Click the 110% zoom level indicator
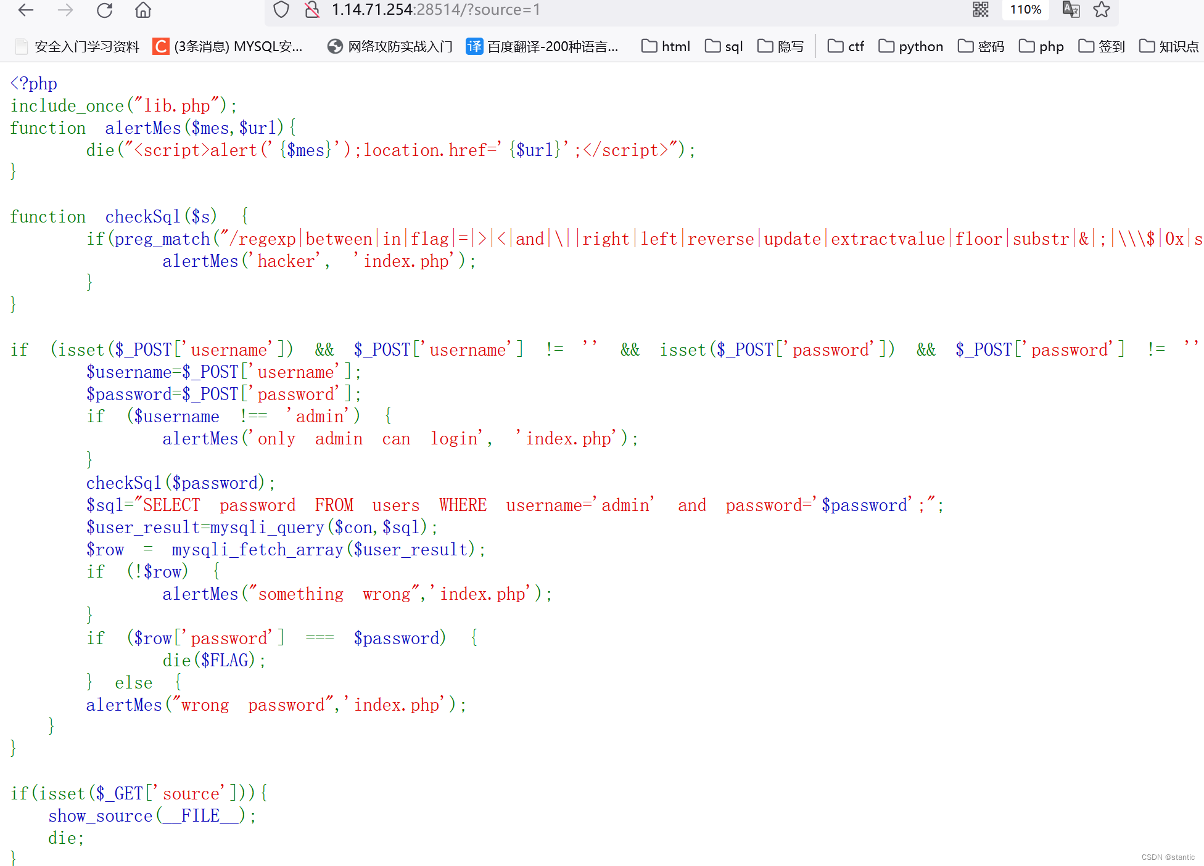Viewport: 1204px width, 866px height. click(1026, 10)
